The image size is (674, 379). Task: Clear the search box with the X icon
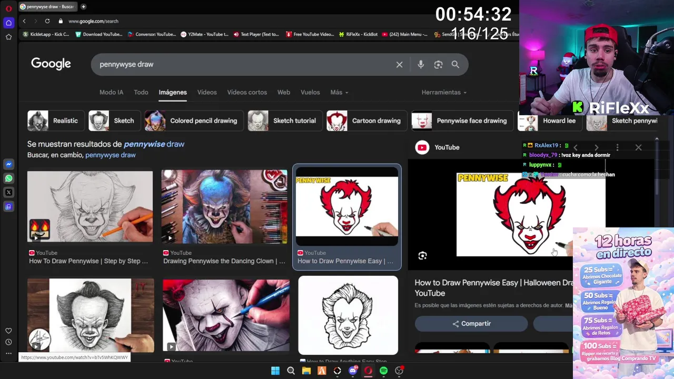point(399,64)
